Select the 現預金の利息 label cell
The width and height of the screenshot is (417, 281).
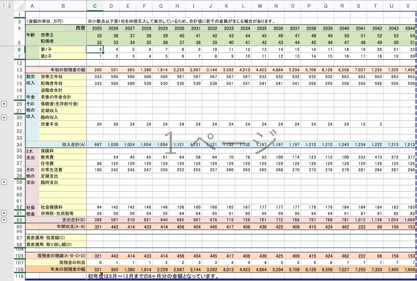(x=56, y=263)
